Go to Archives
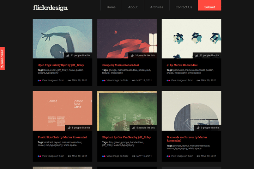Image resolution: width=254 pixels, height=169 pixels. click(157, 7)
